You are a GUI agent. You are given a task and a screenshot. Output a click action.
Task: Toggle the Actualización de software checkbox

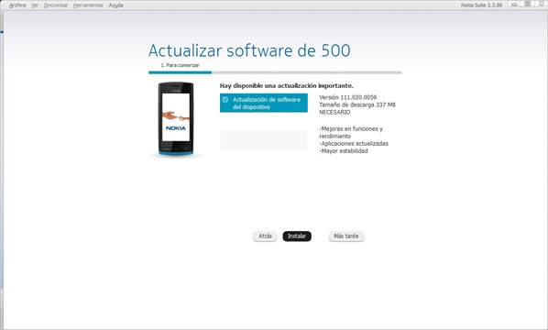tap(225, 100)
